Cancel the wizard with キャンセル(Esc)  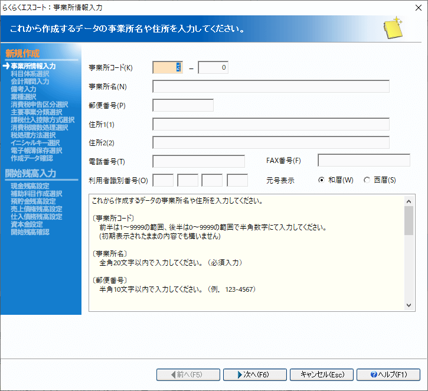(322, 374)
